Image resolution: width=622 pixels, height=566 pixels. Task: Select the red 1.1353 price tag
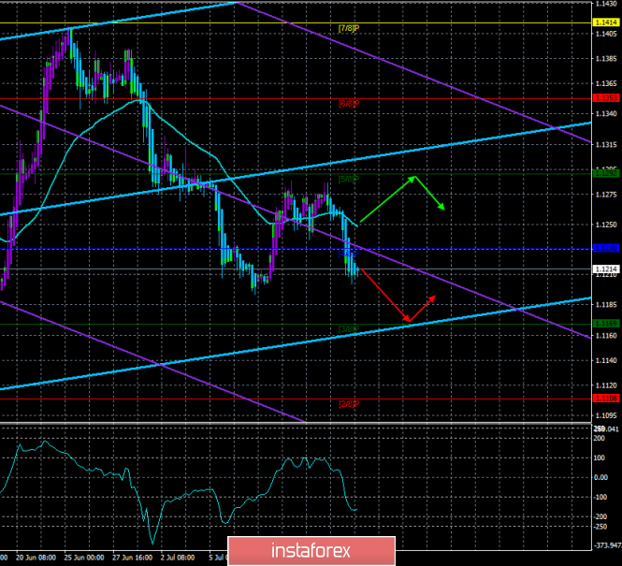605,97
